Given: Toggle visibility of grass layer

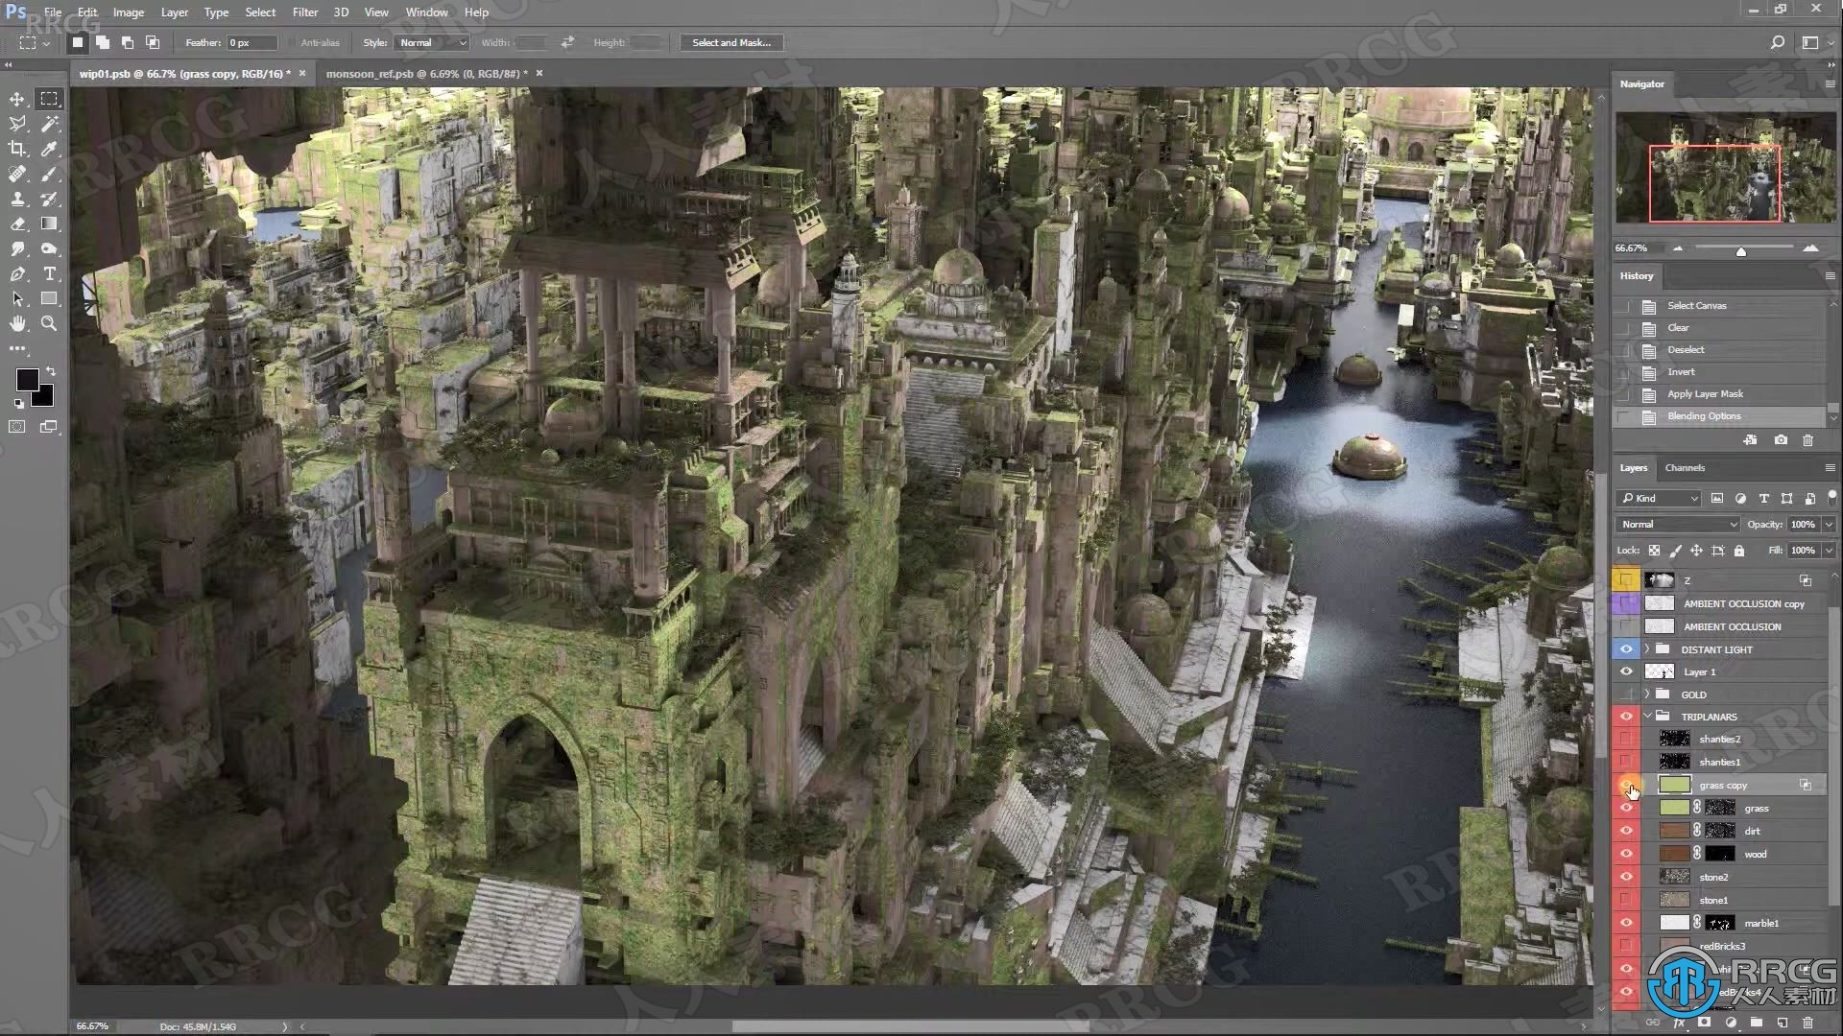Looking at the screenshot, I should pyautogui.click(x=1626, y=808).
